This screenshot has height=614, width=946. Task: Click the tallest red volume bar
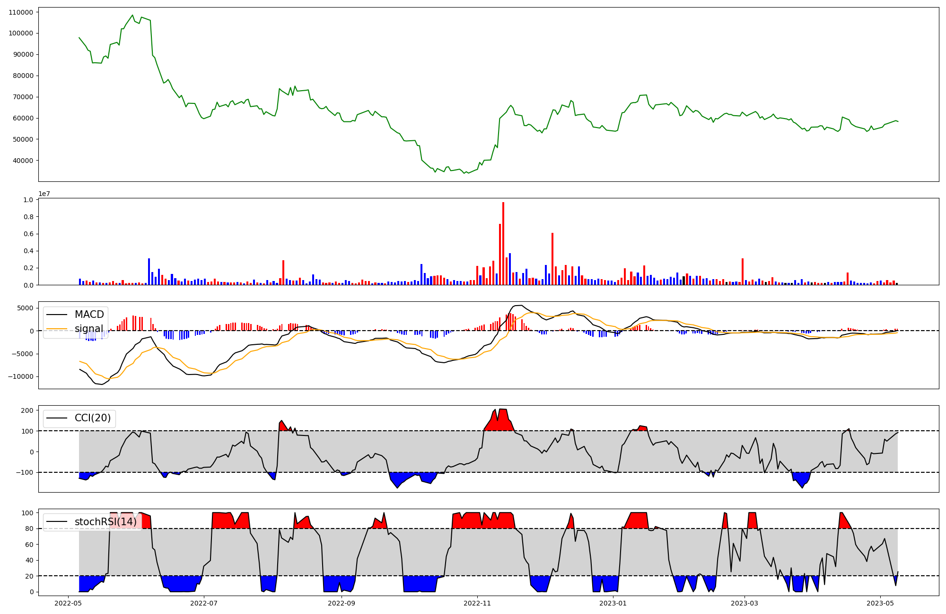[x=503, y=243]
